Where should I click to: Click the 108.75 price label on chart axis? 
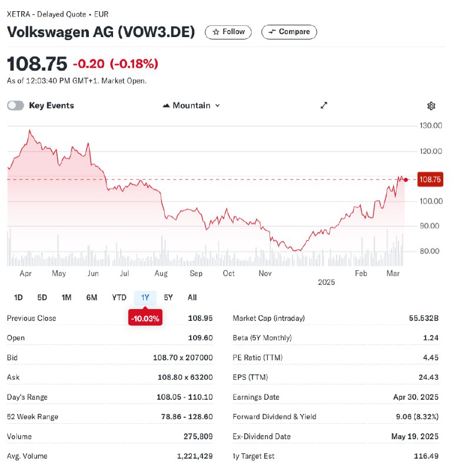click(x=430, y=180)
